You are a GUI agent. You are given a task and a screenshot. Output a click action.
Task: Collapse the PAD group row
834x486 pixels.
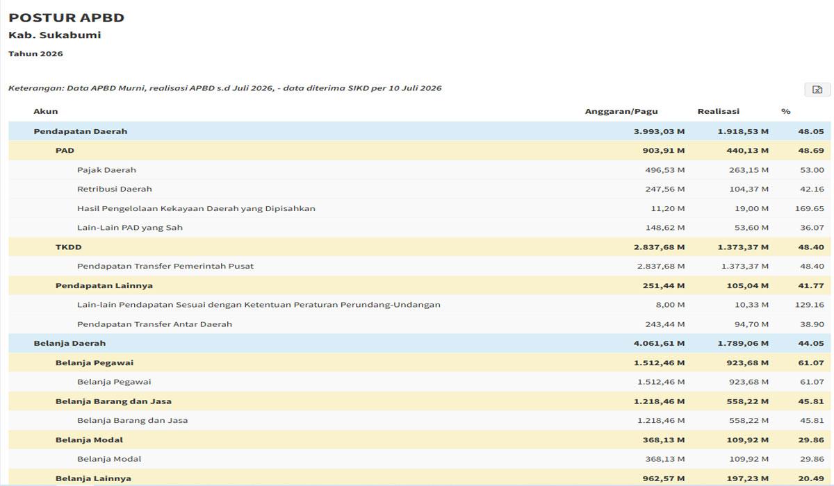point(420,151)
